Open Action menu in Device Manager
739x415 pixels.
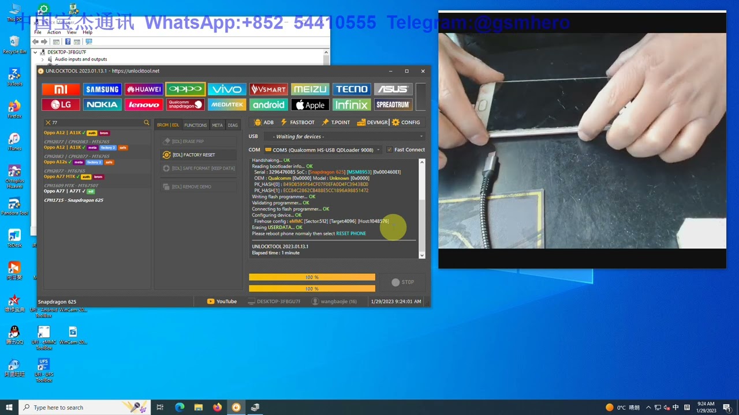coord(54,32)
